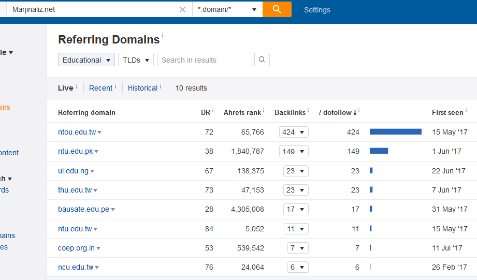Click the info icon beside Live
This screenshot has height=280, width=477.
click(77, 86)
